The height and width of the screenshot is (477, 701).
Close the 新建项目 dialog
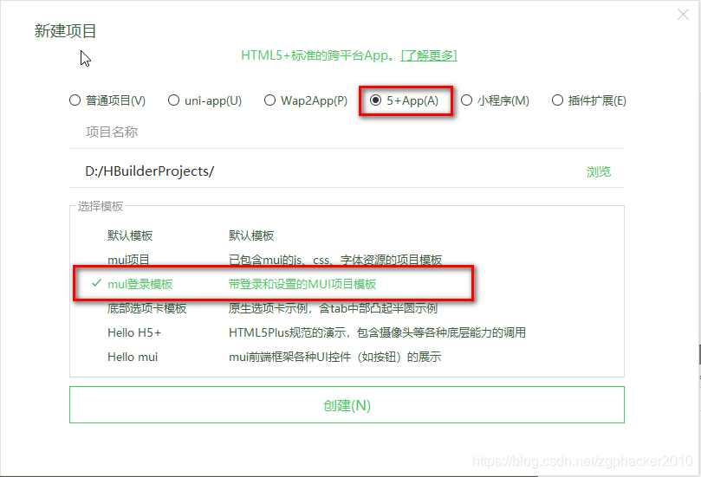click(x=683, y=15)
